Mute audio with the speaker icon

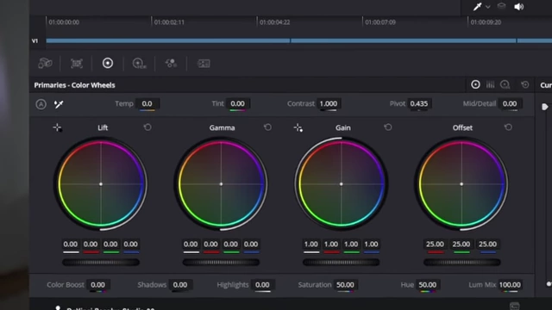(x=519, y=7)
